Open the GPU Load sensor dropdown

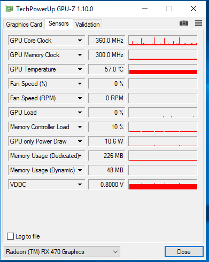point(80,113)
